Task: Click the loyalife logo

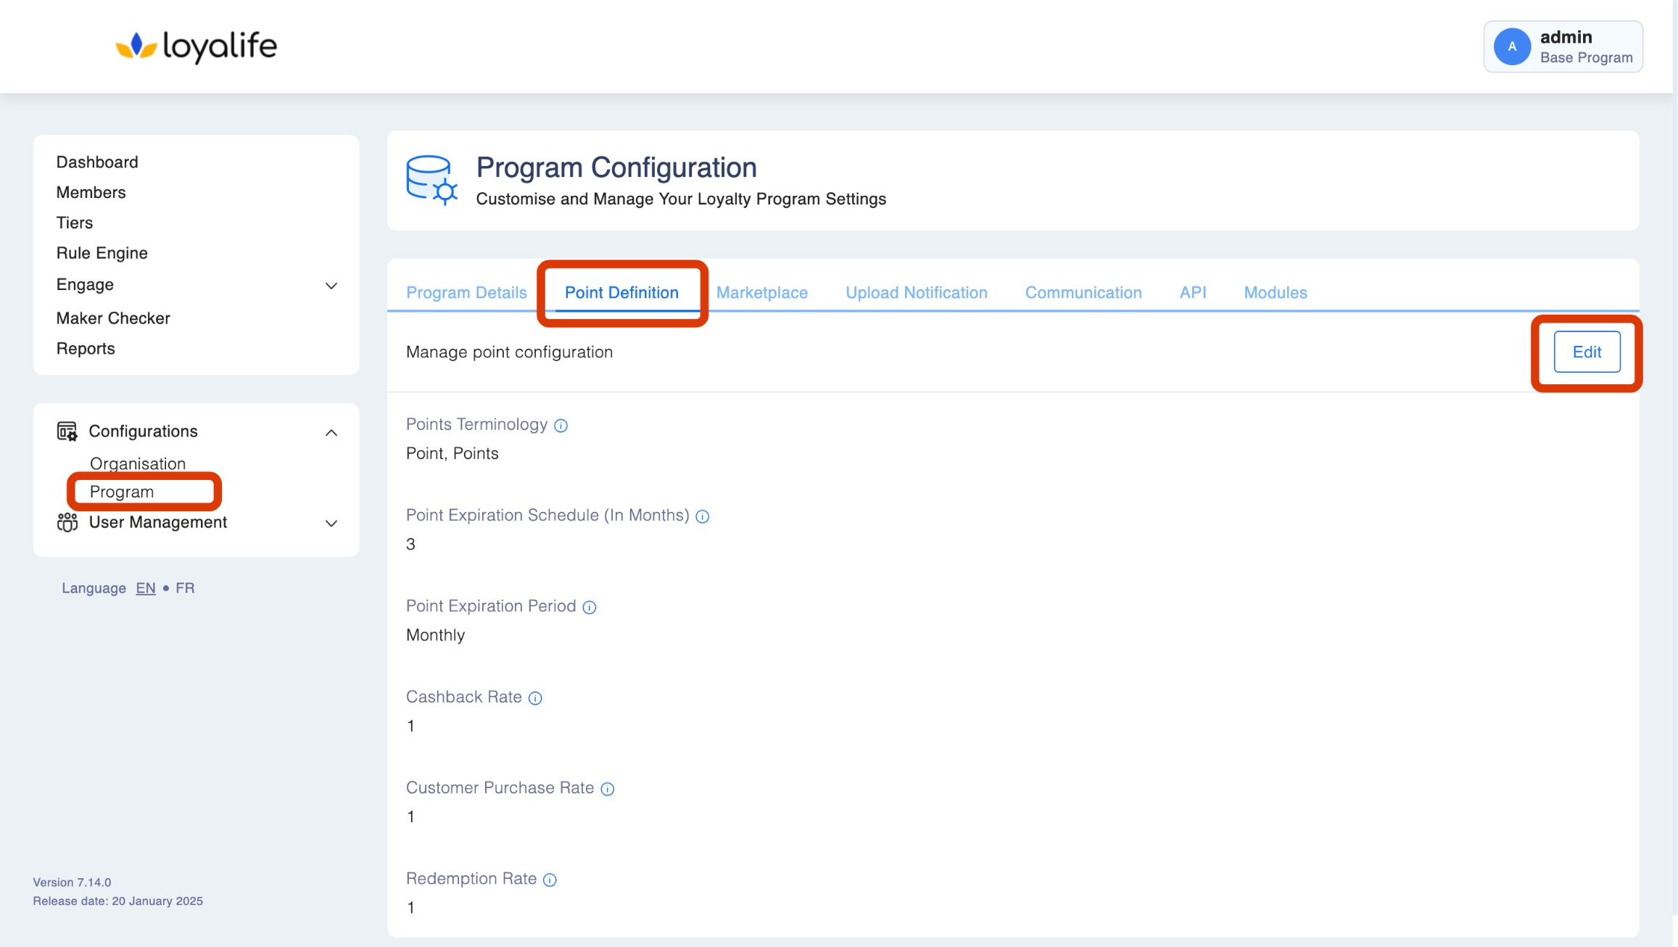Action: click(x=197, y=46)
